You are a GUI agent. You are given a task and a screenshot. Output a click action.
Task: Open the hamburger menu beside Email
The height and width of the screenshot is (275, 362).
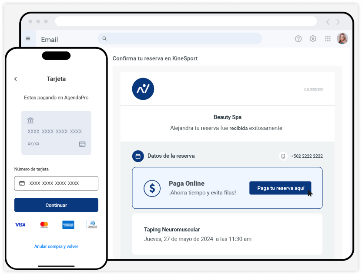(28, 38)
